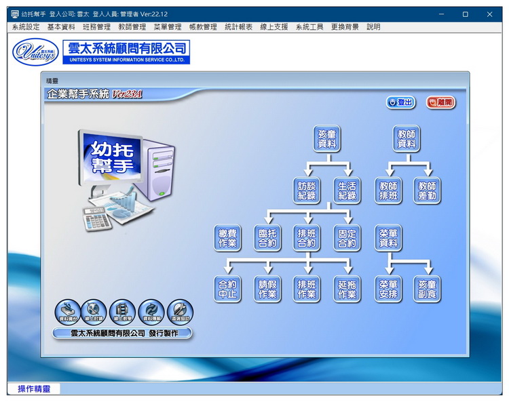
Task: Open 生活紀錄 tile
Action: point(347,190)
